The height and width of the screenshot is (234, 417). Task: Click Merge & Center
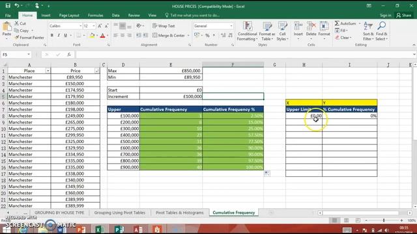pos(169,35)
